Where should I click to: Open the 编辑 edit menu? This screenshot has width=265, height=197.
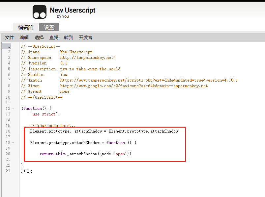coord(24,37)
